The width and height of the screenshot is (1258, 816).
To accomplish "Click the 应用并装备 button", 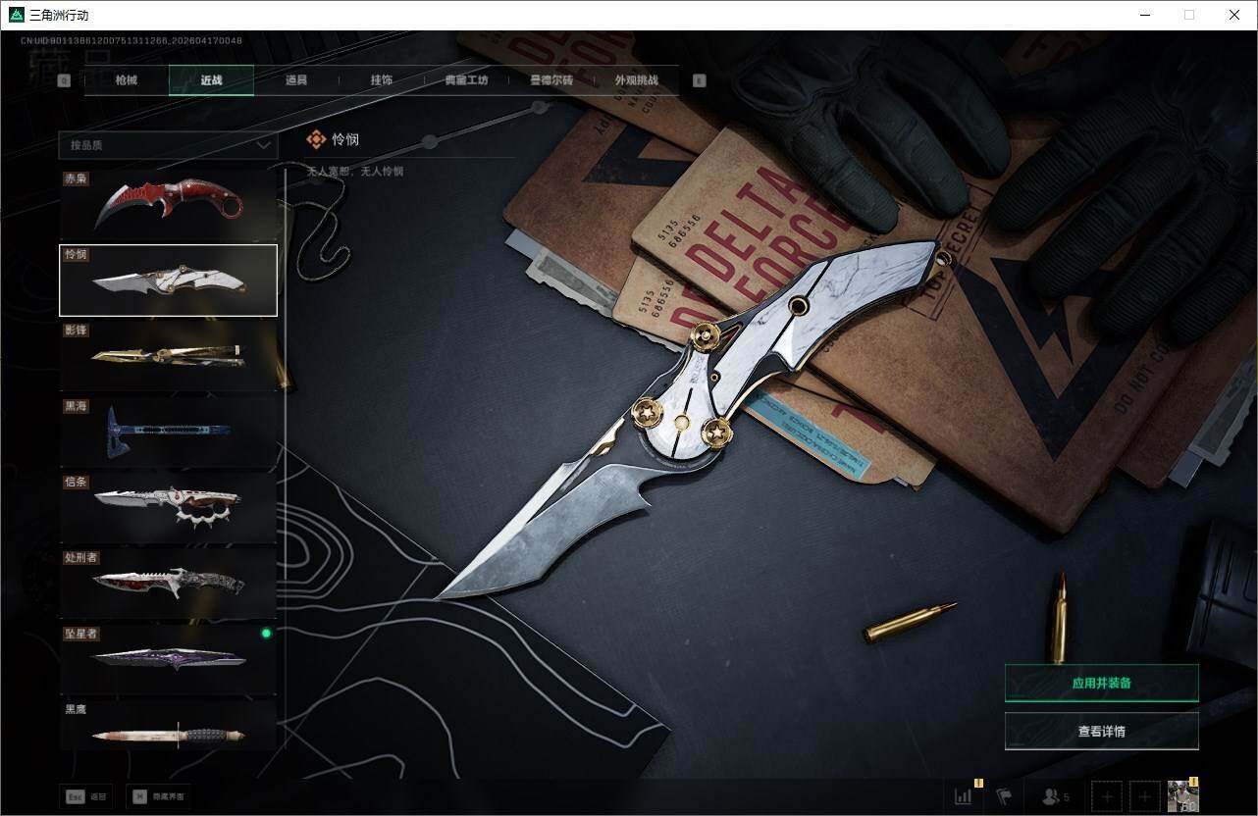I will [x=1101, y=683].
